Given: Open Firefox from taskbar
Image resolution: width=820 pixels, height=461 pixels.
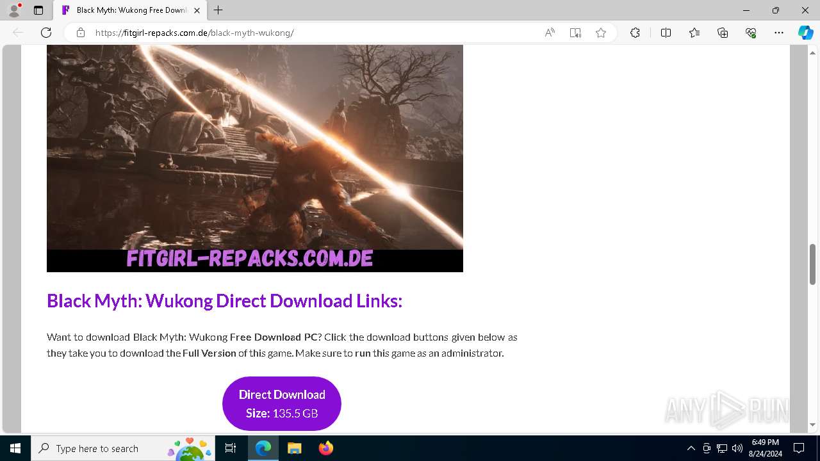Looking at the screenshot, I should tap(325, 448).
